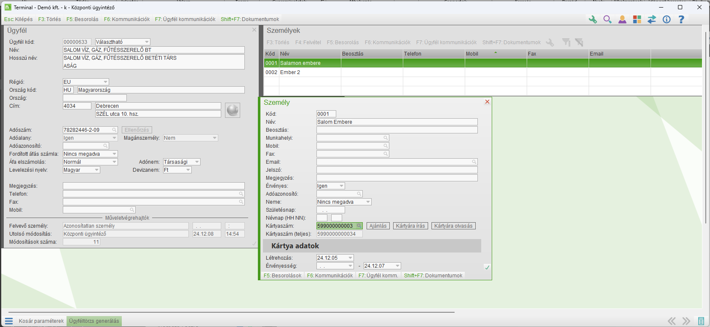
Task: Select F5: Besorolás in the top menu
Action: tap(82, 19)
